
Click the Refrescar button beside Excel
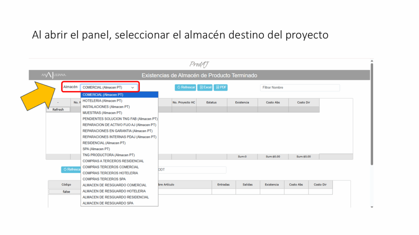(185, 87)
